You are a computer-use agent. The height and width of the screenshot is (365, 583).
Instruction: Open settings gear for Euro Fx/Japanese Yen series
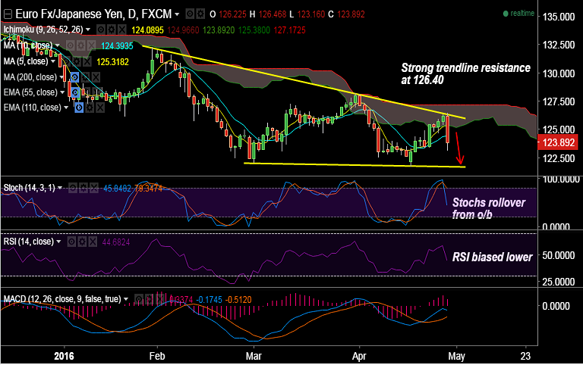[200, 14]
